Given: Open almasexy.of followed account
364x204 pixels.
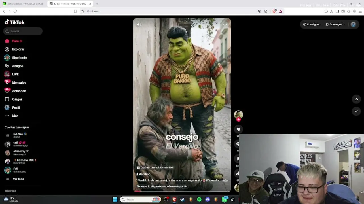Looking at the screenshot, I should (x=17, y=153).
